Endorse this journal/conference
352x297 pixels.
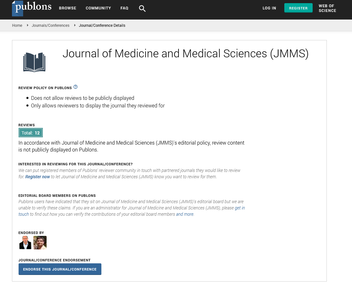point(60,269)
